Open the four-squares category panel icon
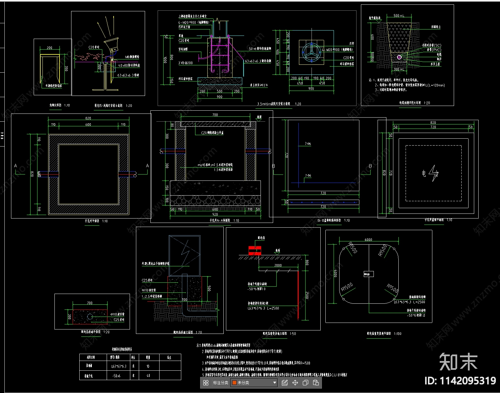This screenshot has width=500, height=393. (x=206, y=383)
